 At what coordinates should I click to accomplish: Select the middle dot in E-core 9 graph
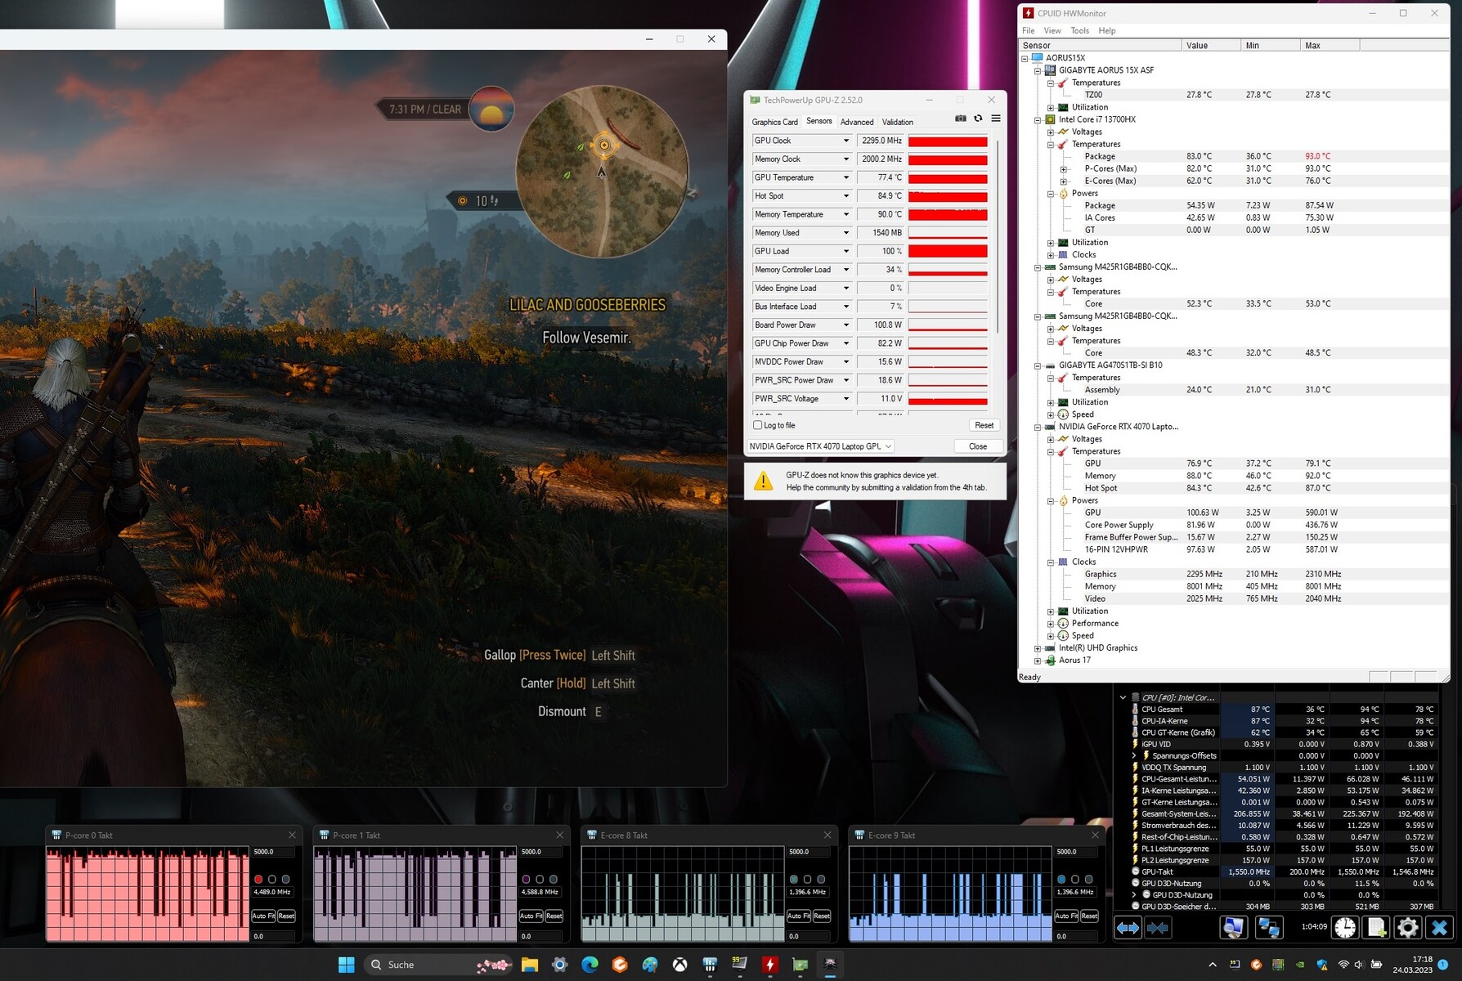[x=1075, y=880]
